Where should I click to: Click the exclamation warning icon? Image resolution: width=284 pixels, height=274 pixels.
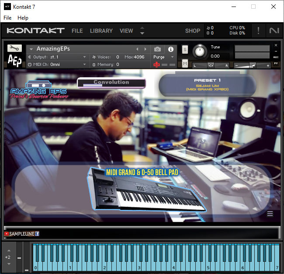[x=258, y=31]
